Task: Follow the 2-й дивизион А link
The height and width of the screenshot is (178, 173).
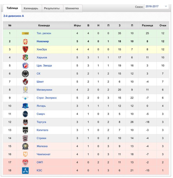Action: 14,16
